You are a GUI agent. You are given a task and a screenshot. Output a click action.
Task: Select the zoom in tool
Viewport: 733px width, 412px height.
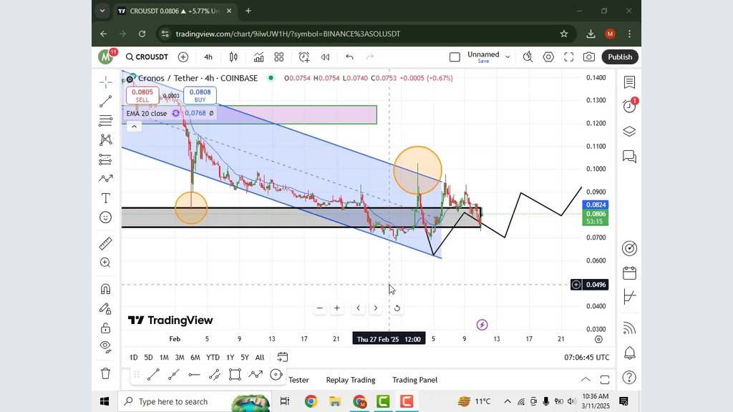106,263
